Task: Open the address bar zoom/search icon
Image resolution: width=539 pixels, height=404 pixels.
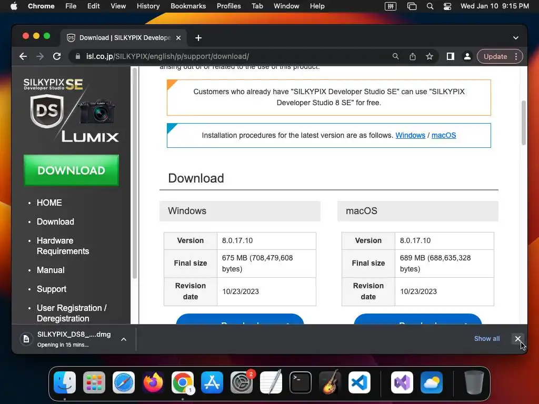Action: click(396, 56)
